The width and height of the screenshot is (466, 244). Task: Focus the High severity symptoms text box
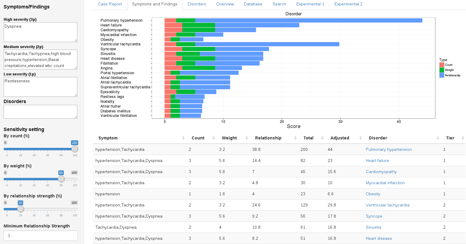(40, 32)
